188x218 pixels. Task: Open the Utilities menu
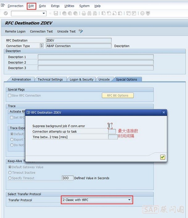pos(69,6)
